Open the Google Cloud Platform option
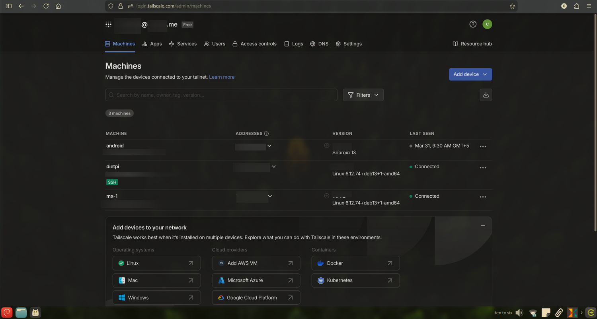 click(256, 298)
